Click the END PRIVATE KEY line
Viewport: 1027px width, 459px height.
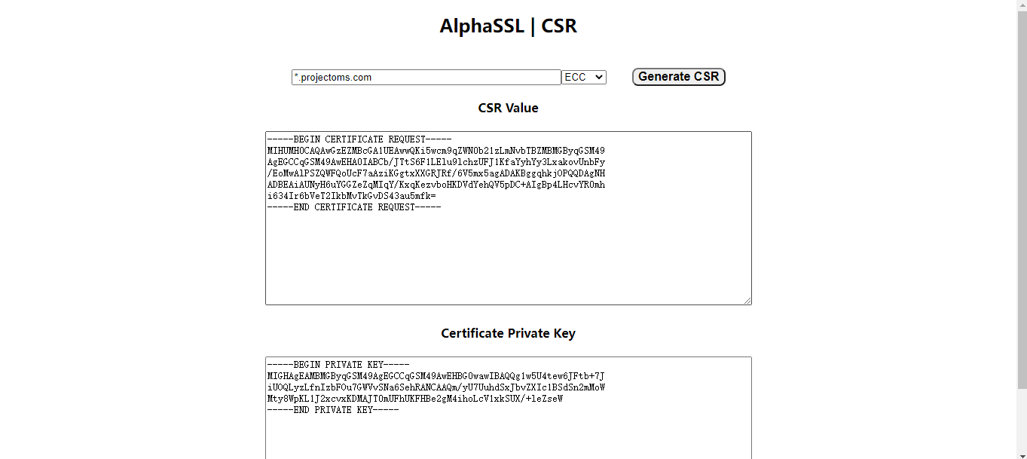point(332,410)
